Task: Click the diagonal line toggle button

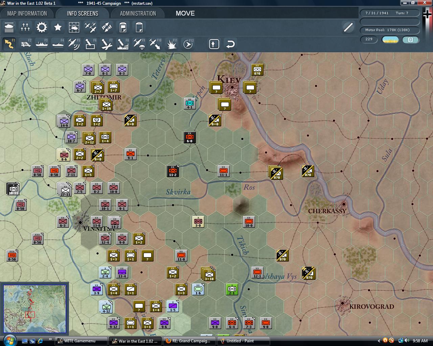Action: (348, 27)
